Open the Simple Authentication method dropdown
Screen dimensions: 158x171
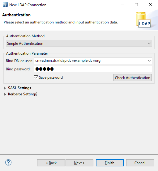tap(79, 44)
